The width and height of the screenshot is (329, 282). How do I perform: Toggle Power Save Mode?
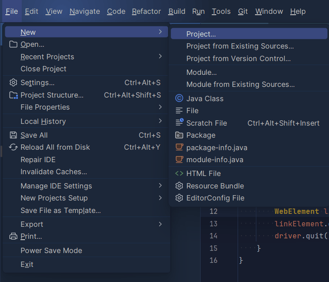(86, 250)
